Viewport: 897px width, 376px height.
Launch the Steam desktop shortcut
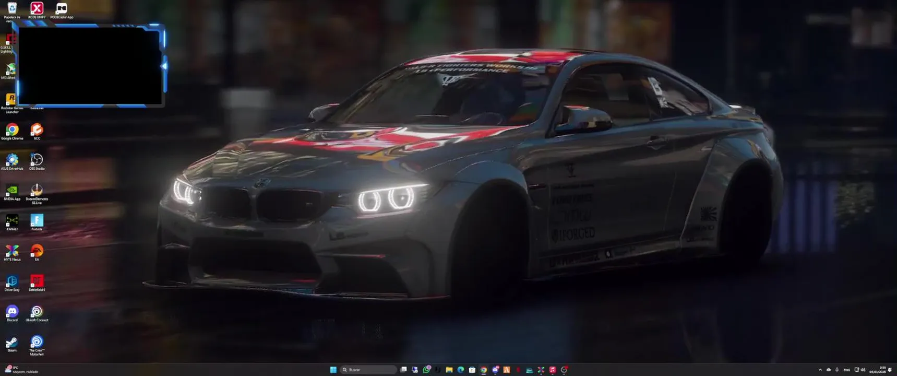(x=12, y=343)
